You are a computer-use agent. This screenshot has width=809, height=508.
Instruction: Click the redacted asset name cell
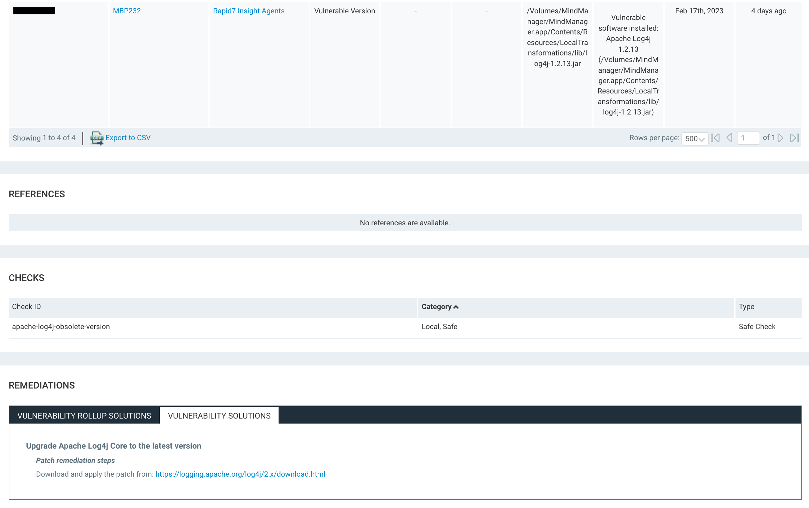coord(34,11)
